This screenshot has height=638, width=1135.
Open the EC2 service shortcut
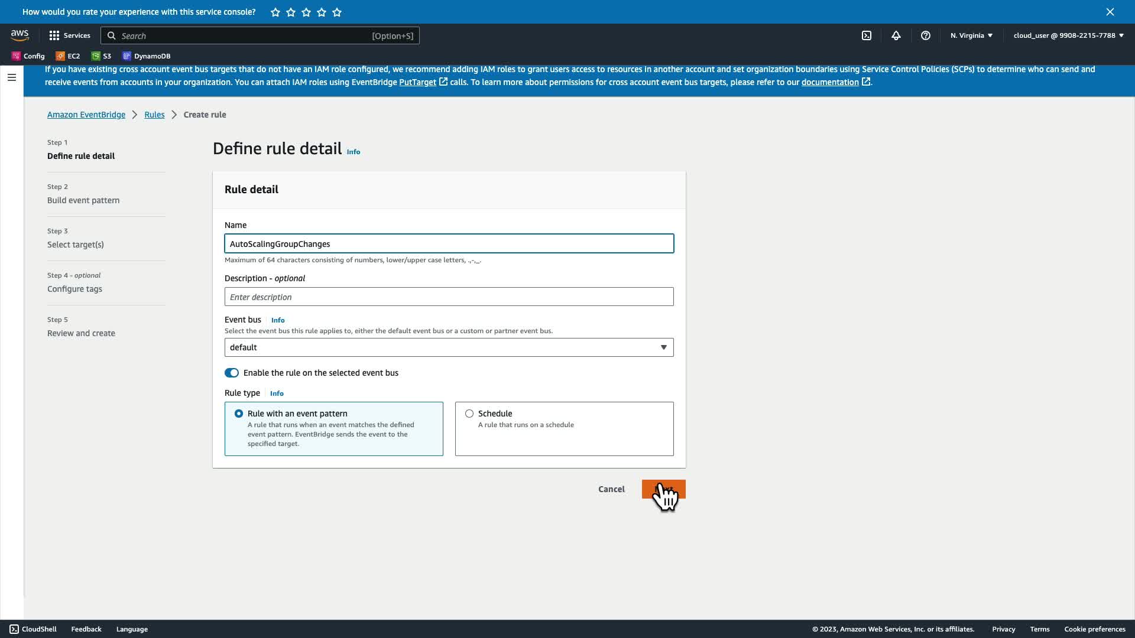coord(68,56)
